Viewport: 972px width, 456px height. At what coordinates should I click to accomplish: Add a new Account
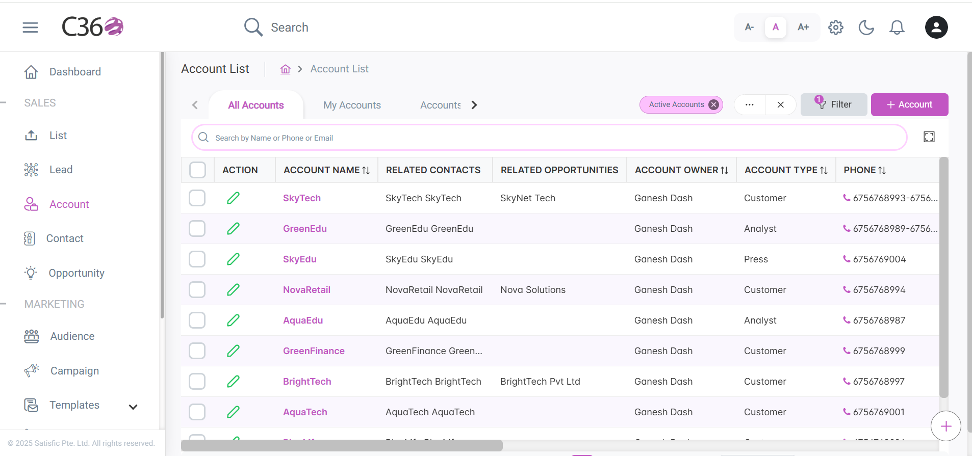click(x=910, y=104)
